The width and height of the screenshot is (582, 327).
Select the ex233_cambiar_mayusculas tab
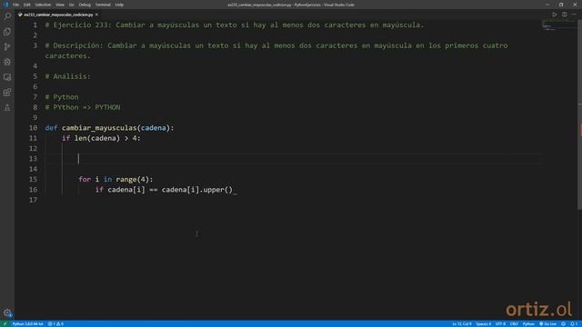[x=58, y=15]
